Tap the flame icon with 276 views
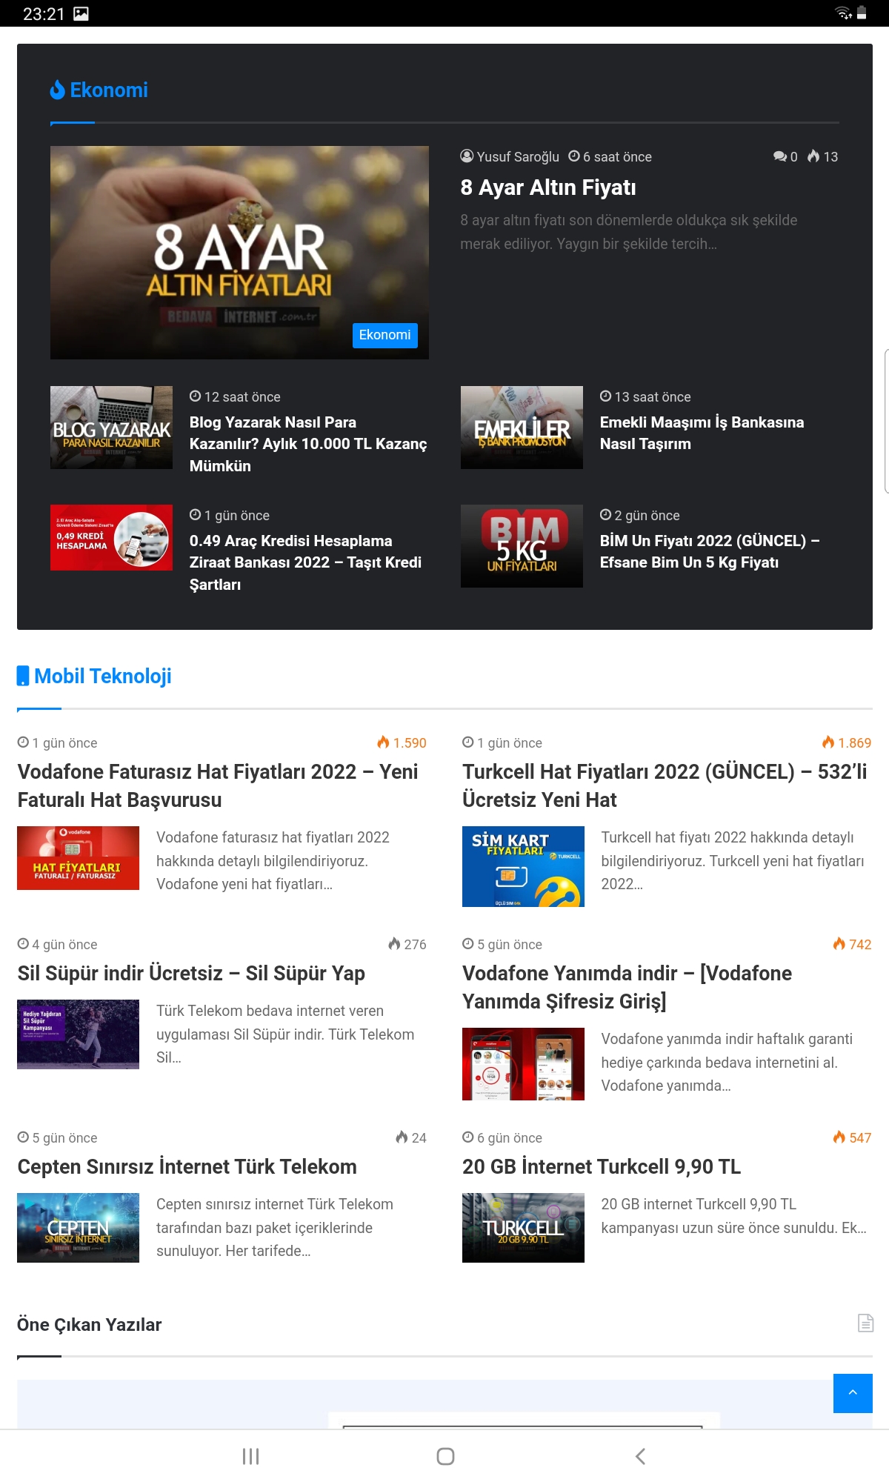The height and width of the screenshot is (1482, 889). (394, 943)
